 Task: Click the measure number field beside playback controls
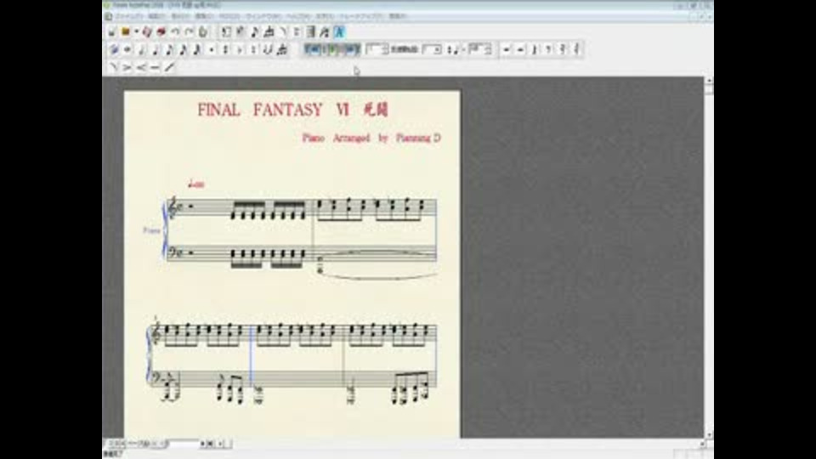(377, 49)
